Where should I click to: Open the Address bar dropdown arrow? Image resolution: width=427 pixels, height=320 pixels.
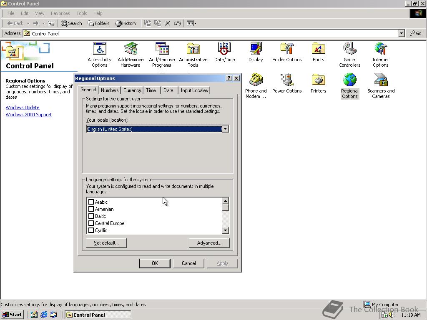(402, 33)
